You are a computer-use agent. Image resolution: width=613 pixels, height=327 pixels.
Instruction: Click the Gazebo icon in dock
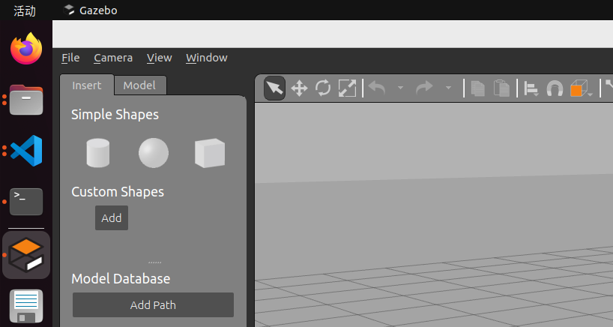[x=26, y=255]
